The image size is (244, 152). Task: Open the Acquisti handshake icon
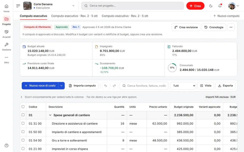[x=7, y=32]
